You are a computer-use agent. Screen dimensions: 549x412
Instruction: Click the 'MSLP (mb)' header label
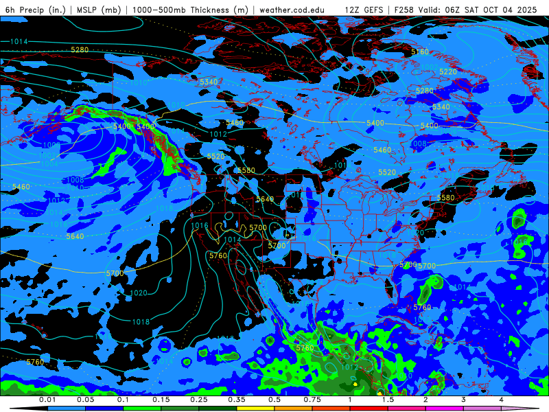tap(99, 10)
